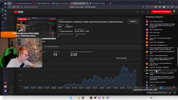Switch to the first YouTube browser tab
This screenshot has height=100, width=178.
(x=24, y=3)
